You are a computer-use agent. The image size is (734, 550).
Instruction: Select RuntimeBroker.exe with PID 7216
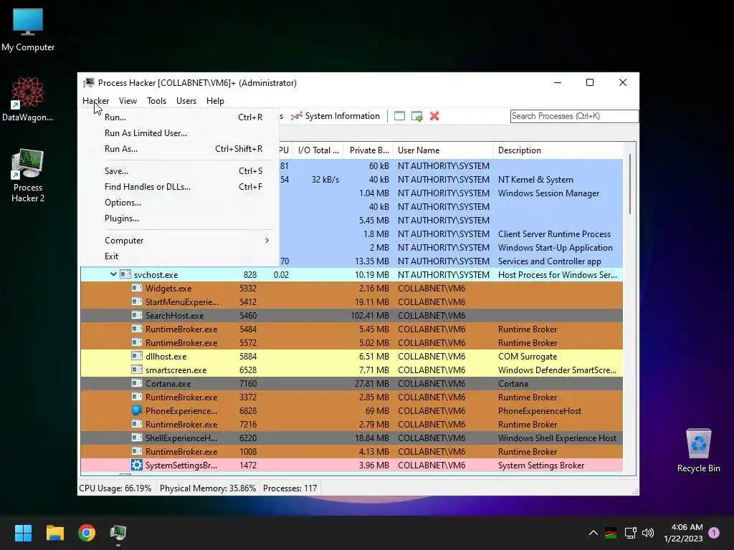[x=351, y=424]
